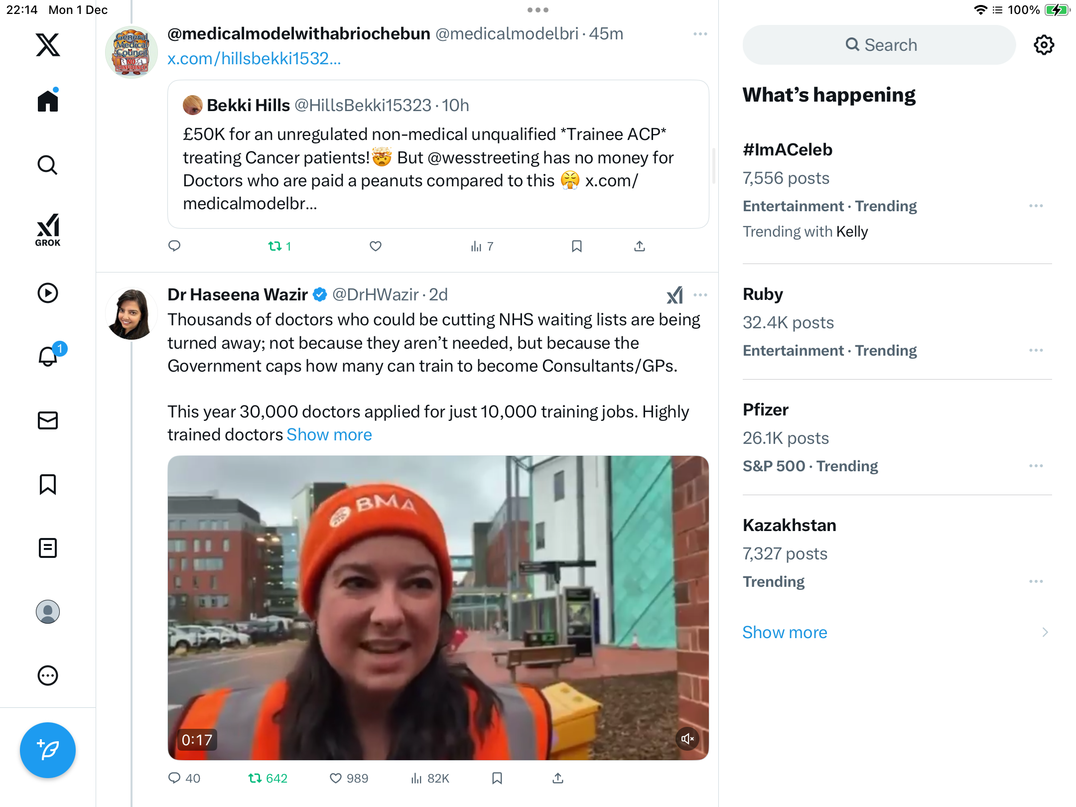Screen dimensions: 1076x807
Task: Go to the Home feed
Action: click(48, 101)
